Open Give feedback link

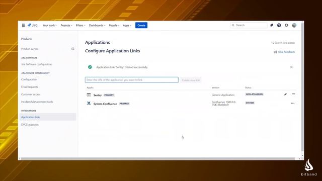(286, 52)
